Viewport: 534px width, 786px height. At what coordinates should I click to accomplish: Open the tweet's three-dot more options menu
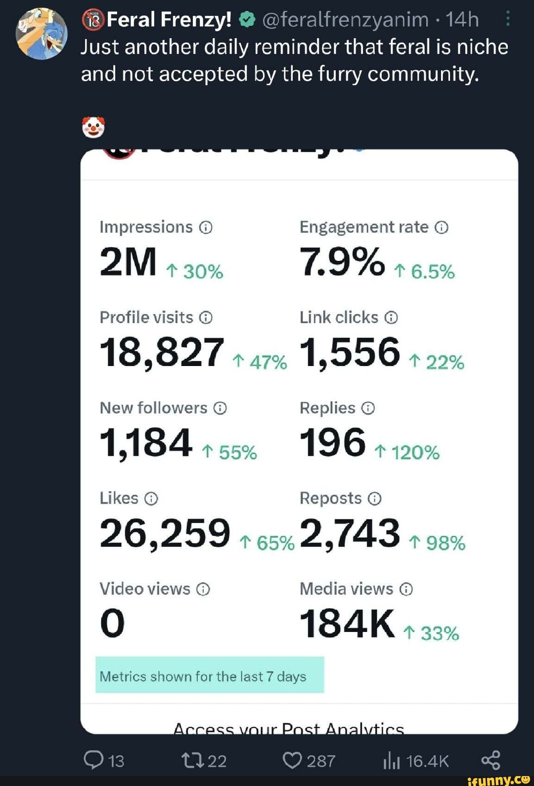point(508,20)
